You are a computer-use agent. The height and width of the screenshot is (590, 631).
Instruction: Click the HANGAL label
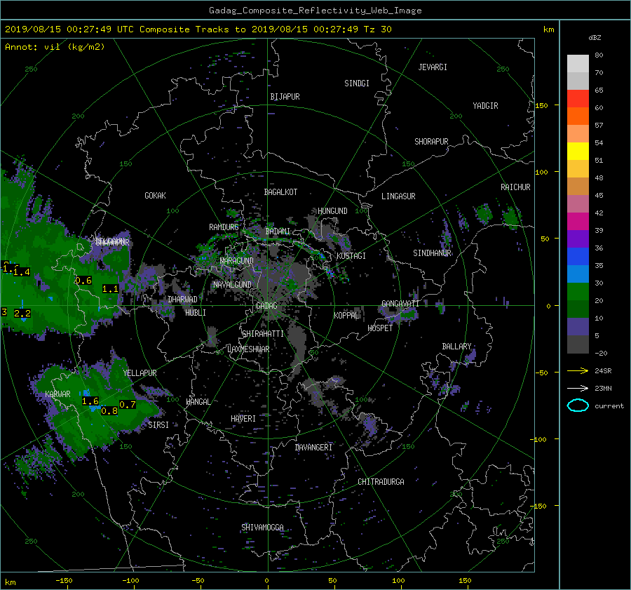tap(198, 402)
